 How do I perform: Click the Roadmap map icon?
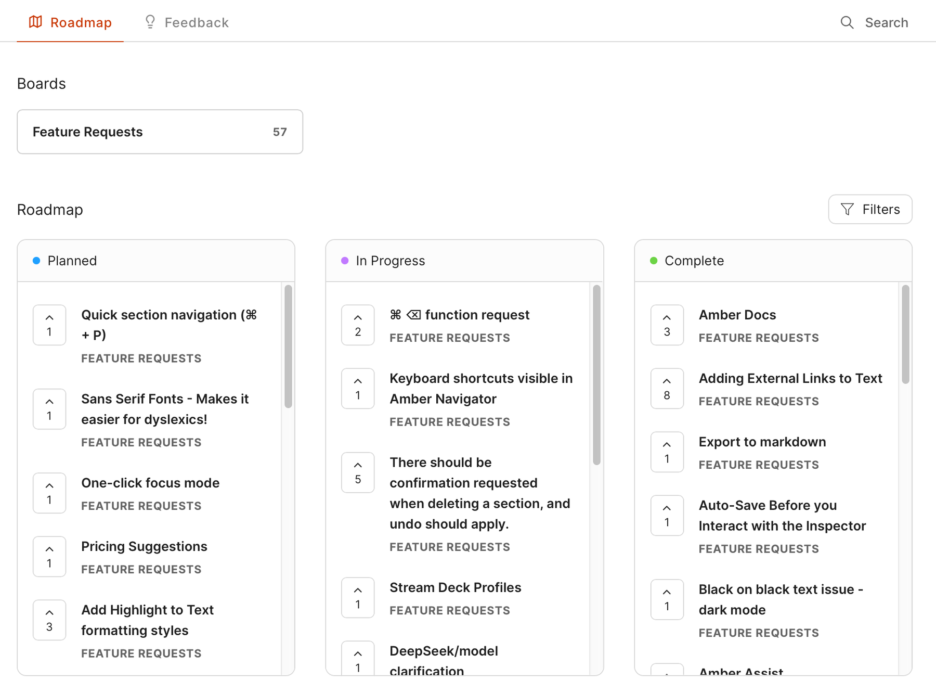pyautogui.click(x=35, y=22)
